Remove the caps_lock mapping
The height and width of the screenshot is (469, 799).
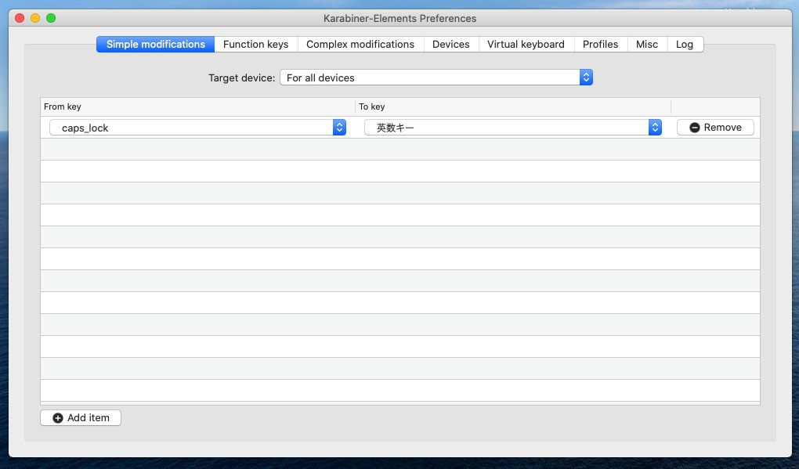715,128
